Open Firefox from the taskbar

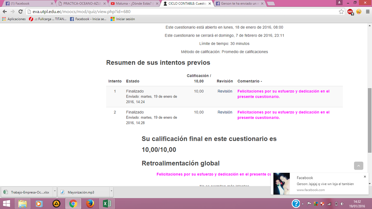pyautogui.click(x=90, y=204)
